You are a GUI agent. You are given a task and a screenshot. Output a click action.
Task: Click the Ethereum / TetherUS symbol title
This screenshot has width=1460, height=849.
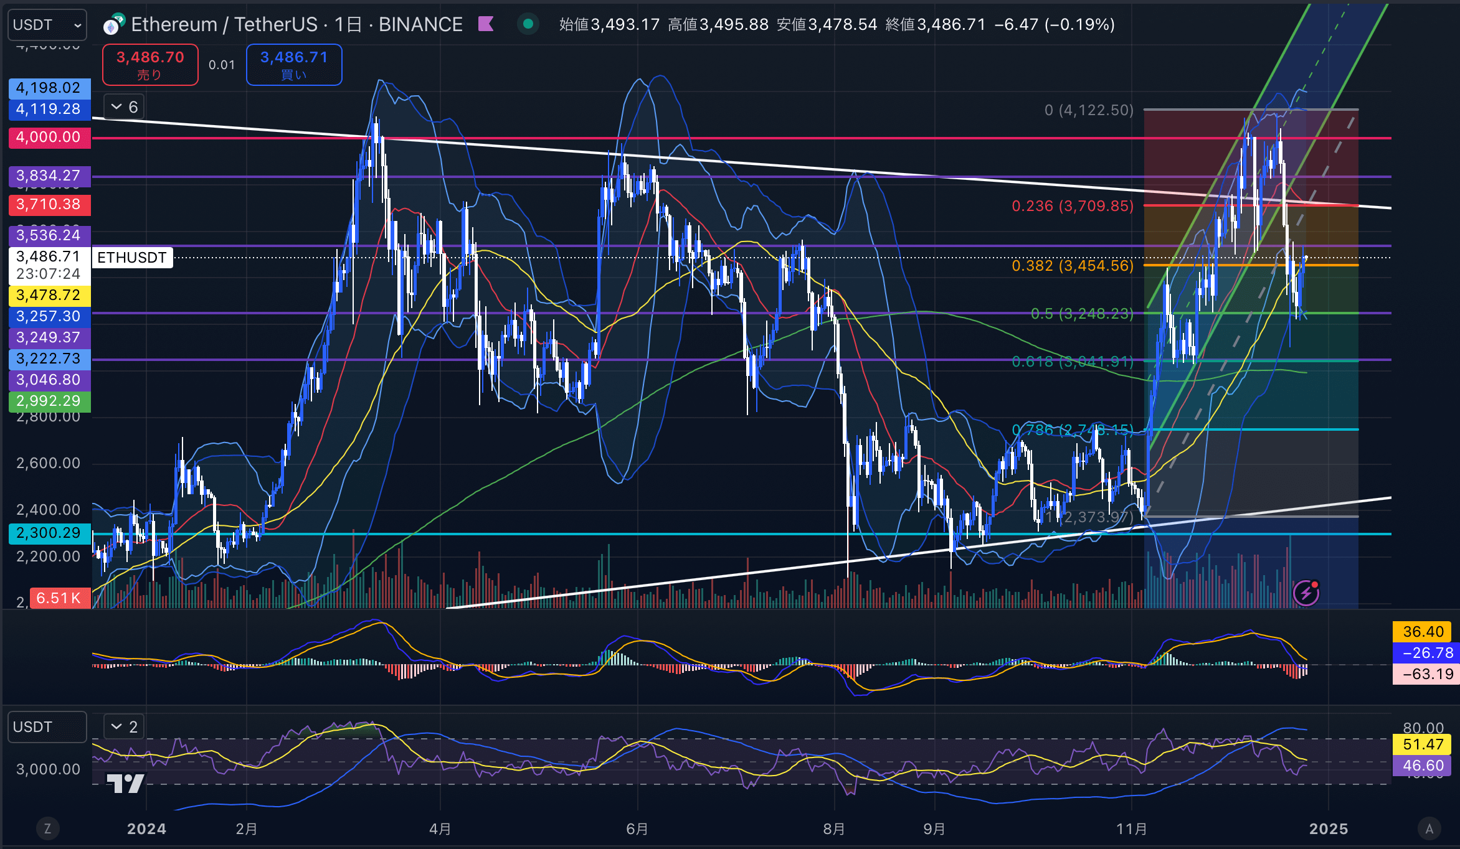point(224,24)
